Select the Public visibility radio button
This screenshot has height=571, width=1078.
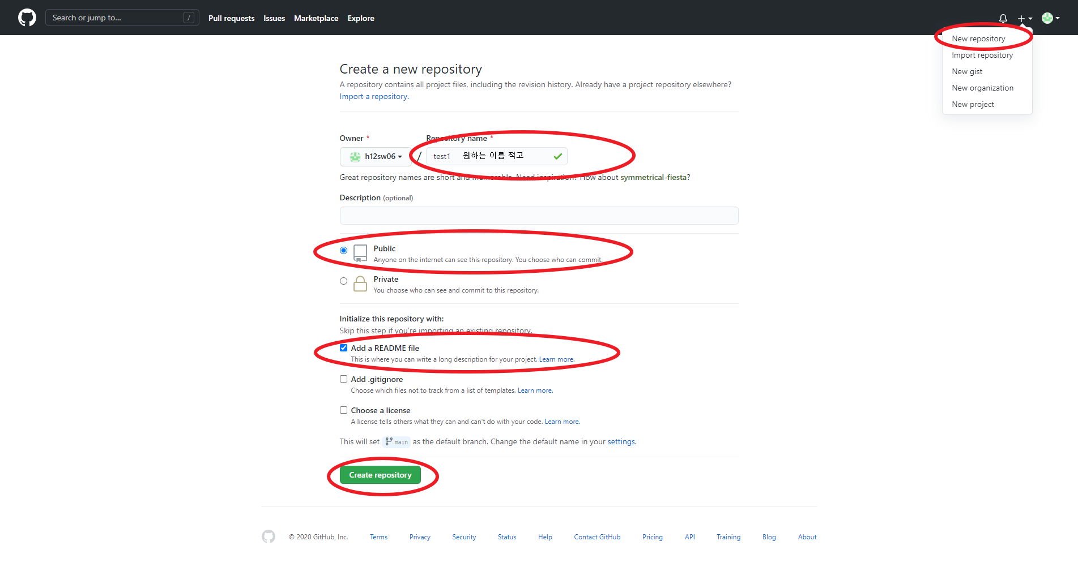(343, 250)
